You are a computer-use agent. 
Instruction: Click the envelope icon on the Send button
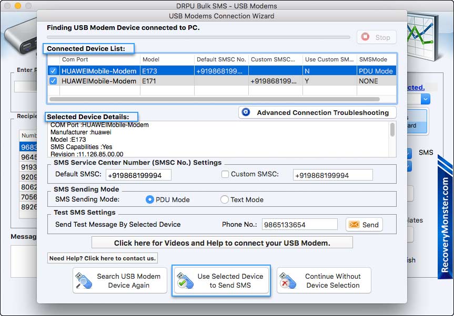point(354,225)
